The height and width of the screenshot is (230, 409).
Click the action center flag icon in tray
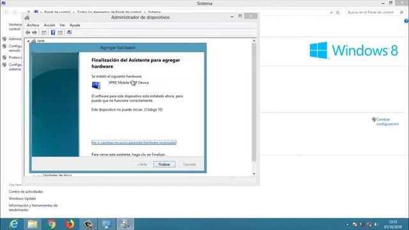pos(355,224)
